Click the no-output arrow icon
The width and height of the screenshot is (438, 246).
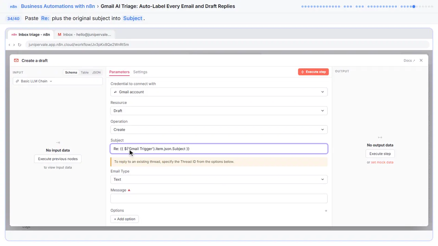coord(380,137)
